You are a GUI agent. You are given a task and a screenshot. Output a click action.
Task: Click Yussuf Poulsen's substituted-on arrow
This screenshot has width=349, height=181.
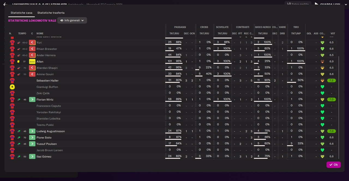tap(32, 144)
